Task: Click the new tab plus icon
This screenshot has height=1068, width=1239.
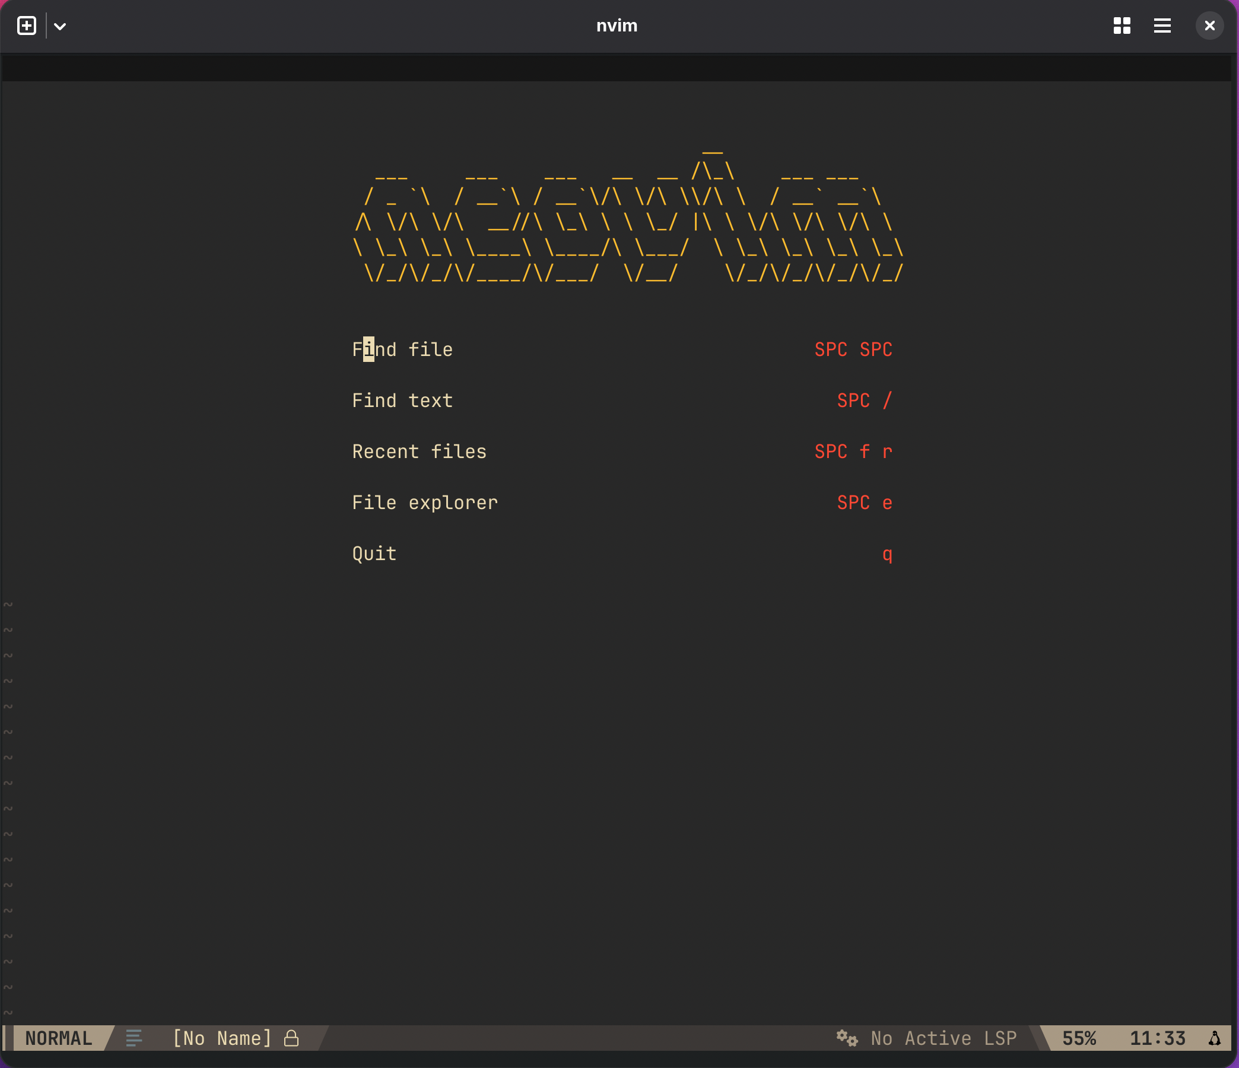Action: 27,26
